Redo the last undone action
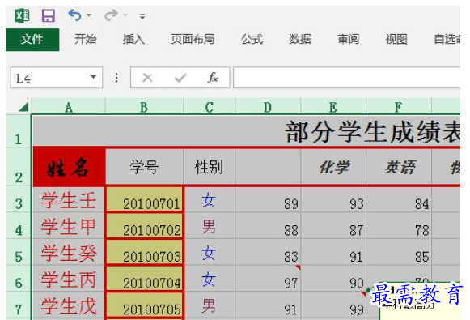 [111, 15]
